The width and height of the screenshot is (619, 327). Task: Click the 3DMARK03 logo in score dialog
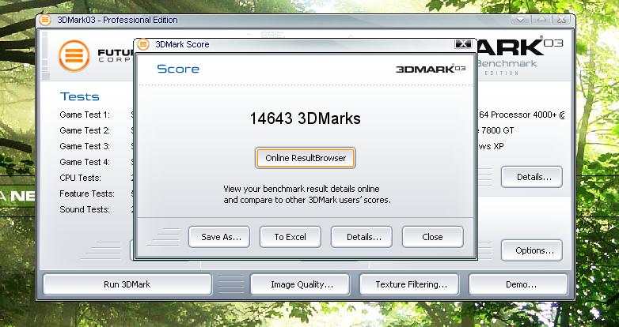point(431,69)
